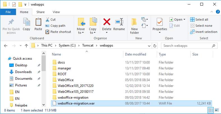221x114 pixels.
Task: Open the File tab
Action: pos(8,12)
